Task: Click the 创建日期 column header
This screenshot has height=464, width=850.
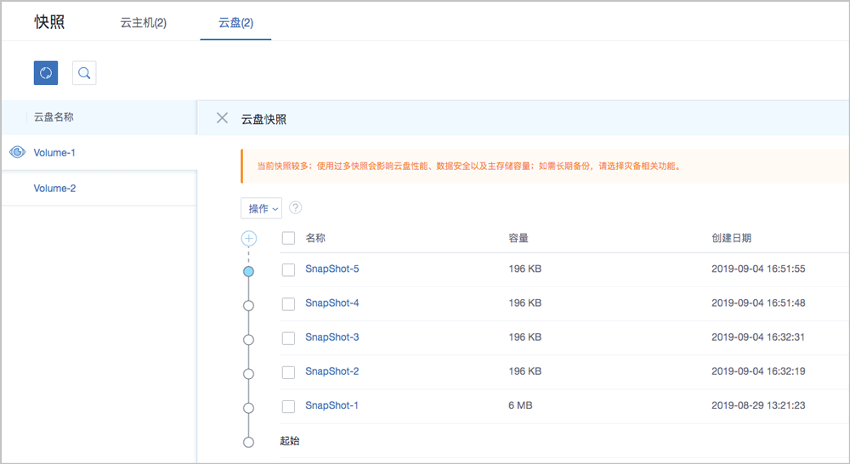Action: click(731, 239)
